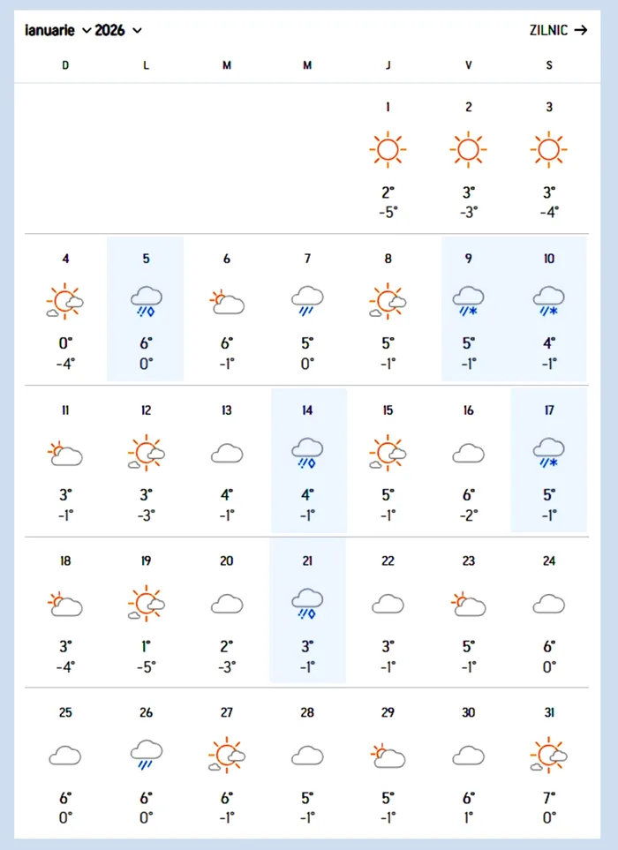This screenshot has width=618, height=850.
Task: Select the J weekday column header
Action: click(388, 65)
